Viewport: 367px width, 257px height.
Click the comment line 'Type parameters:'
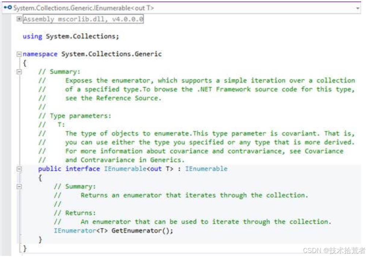click(x=75, y=116)
